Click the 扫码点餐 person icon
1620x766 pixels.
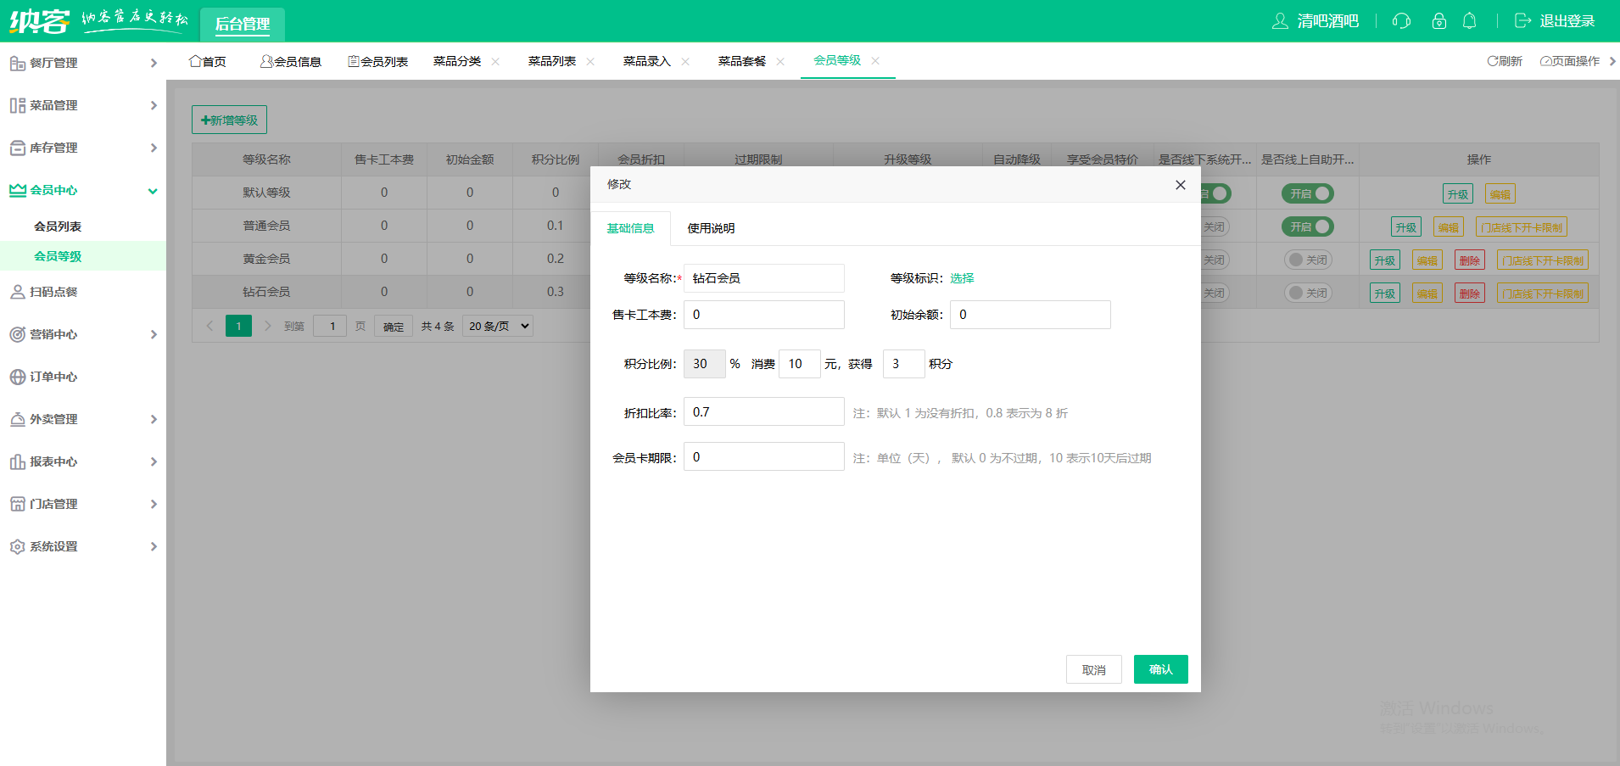17,292
